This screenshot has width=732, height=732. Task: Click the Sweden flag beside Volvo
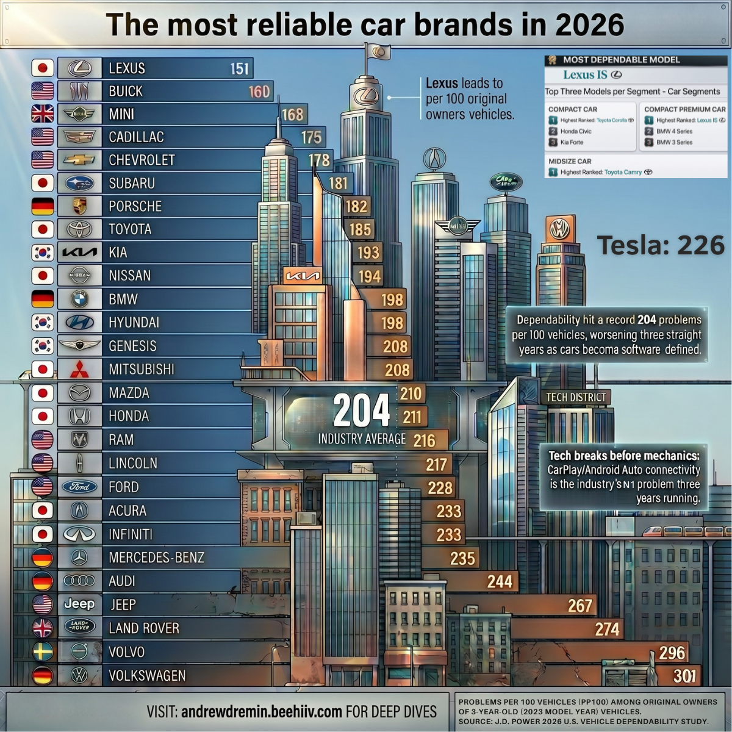click(43, 651)
